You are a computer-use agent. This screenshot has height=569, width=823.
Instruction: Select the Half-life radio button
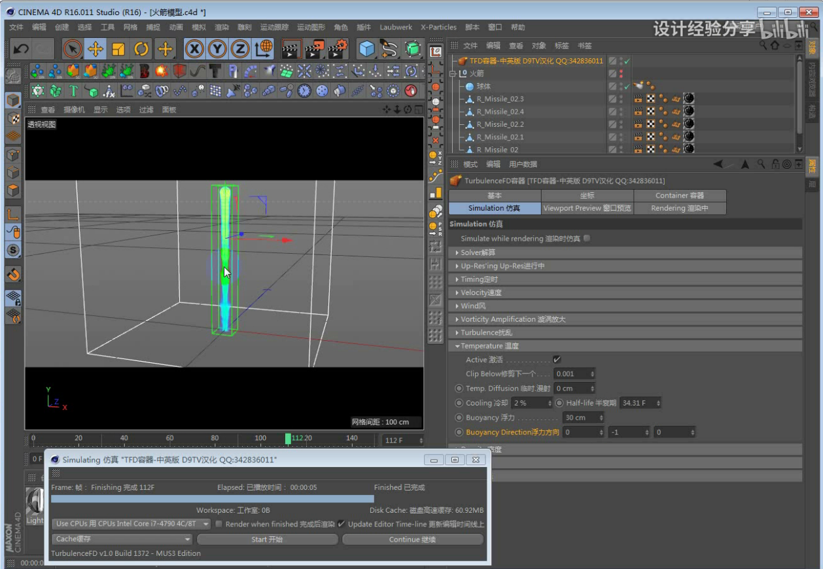coord(559,403)
